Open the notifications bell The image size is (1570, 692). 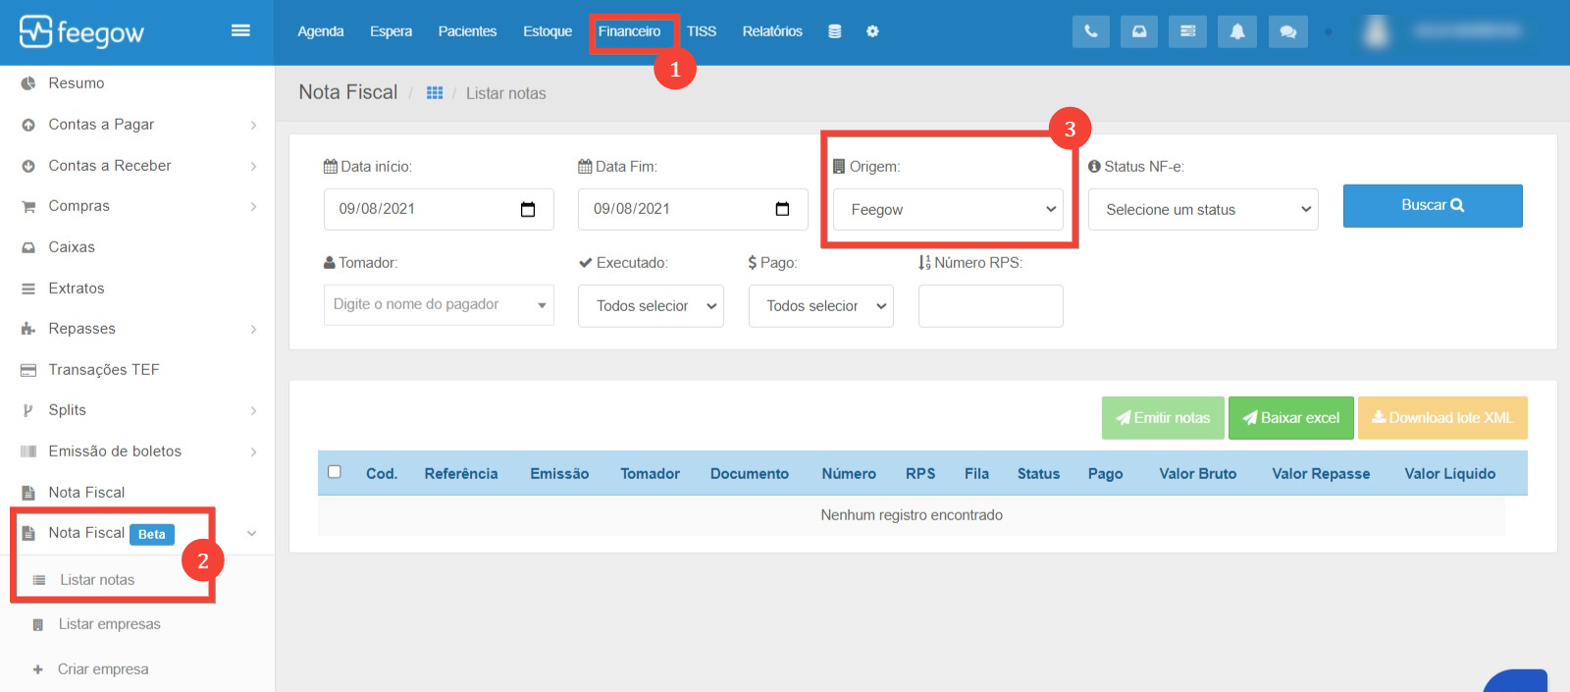pyautogui.click(x=1237, y=31)
